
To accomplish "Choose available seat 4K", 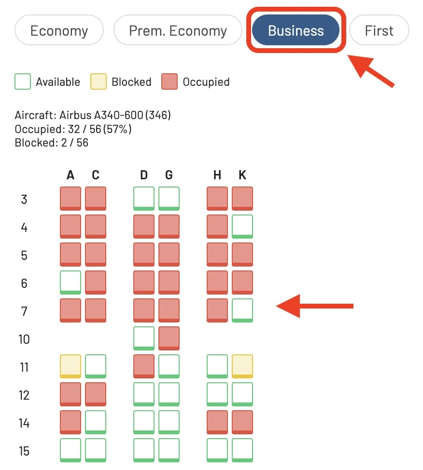I will point(242,226).
